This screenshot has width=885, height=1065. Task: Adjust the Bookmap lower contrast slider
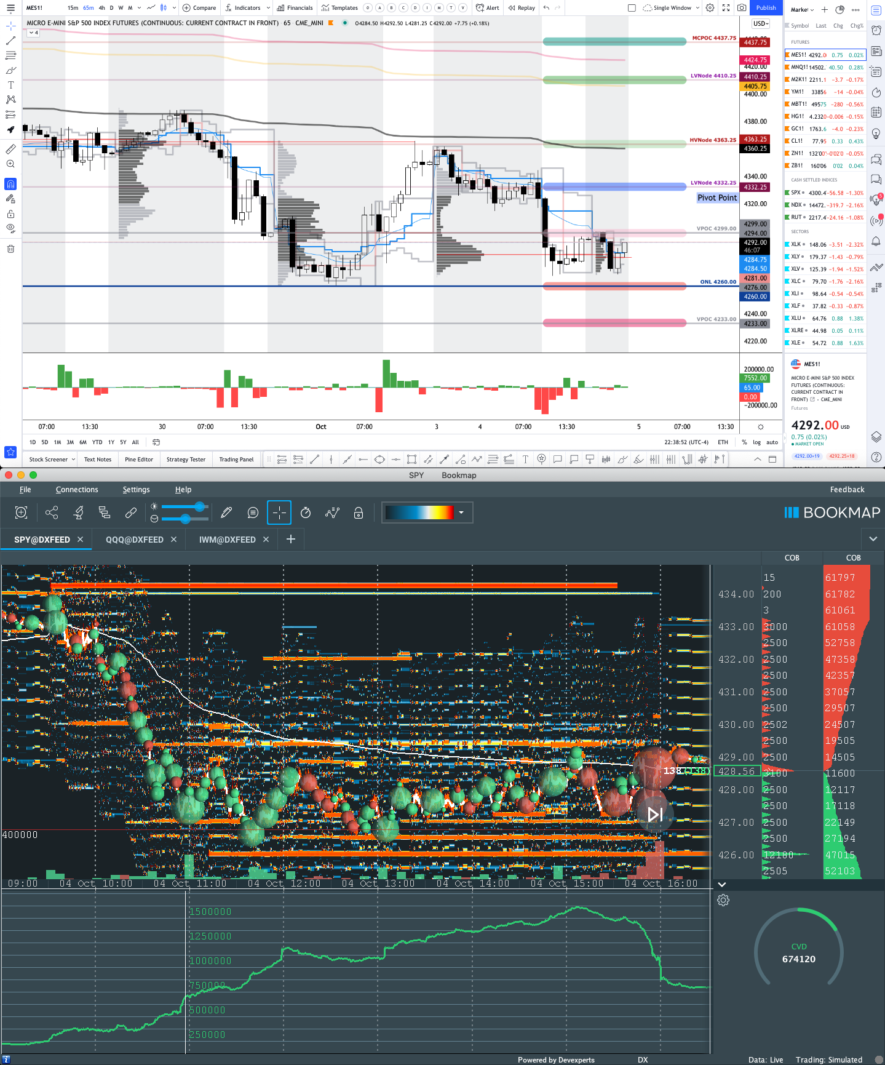click(185, 519)
